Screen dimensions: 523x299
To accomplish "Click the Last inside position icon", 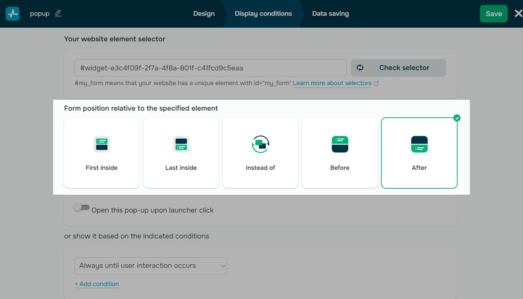I will 181,144.
